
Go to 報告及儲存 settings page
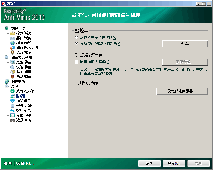click(25, 106)
